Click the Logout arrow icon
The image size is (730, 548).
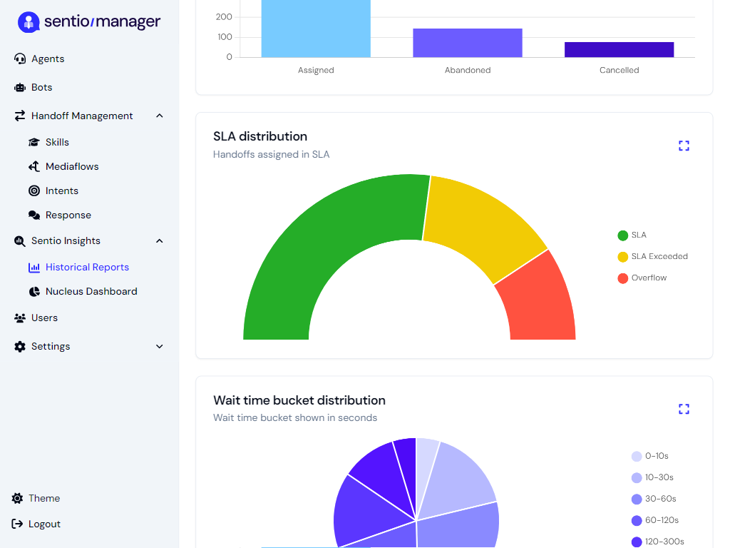(17, 524)
